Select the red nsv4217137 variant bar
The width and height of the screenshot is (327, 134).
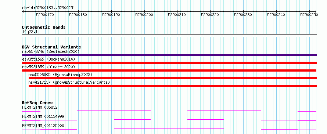pos(173,86)
